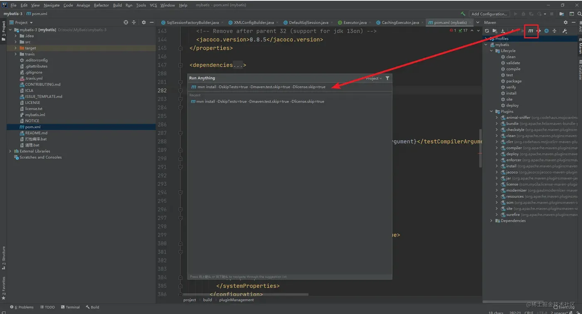Image resolution: width=582 pixels, height=314 pixels.
Task: Expand the src folder in Project tree
Action: coord(16,42)
